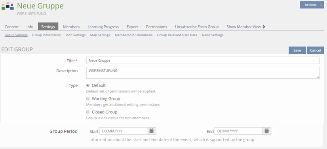This screenshot has width=327, height=149.
Task: Click the chevron after Show Member View
Action: click(x=264, y=26)
